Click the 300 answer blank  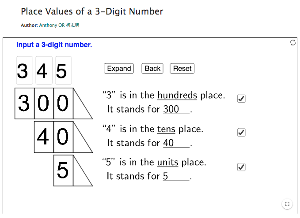pos(176,110)
